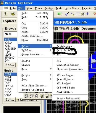Image resolution: width=96 pixels, height=113 pixels.
Task: Open the View menu
Action: [29, 8]
